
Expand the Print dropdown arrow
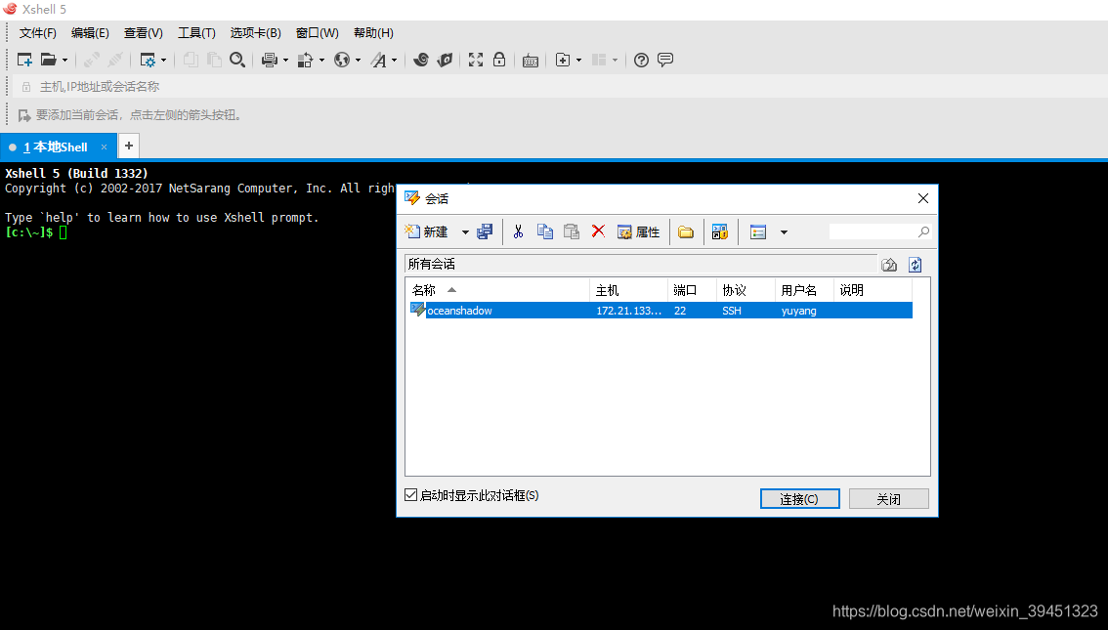(285, 60)
